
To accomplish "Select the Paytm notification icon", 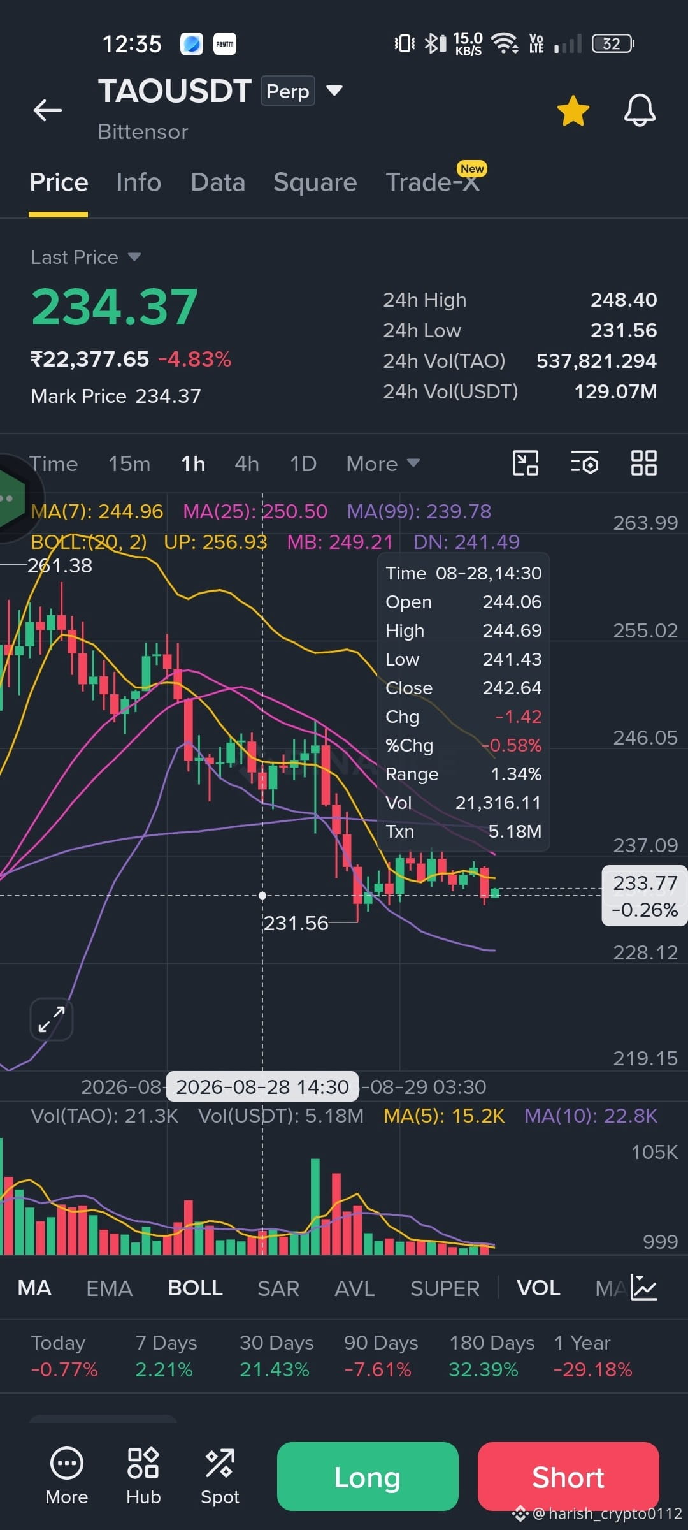I will coord(224,43).
